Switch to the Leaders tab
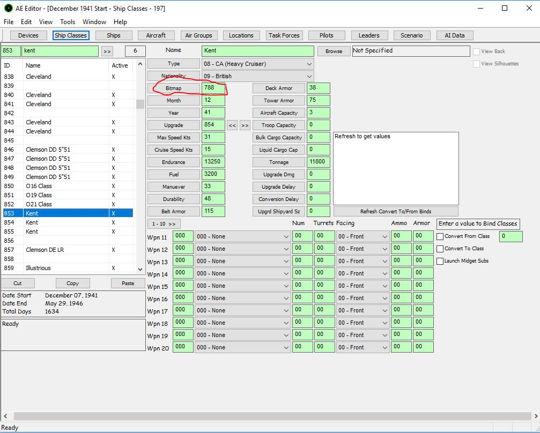540x433 pixels. pos(369,35)
